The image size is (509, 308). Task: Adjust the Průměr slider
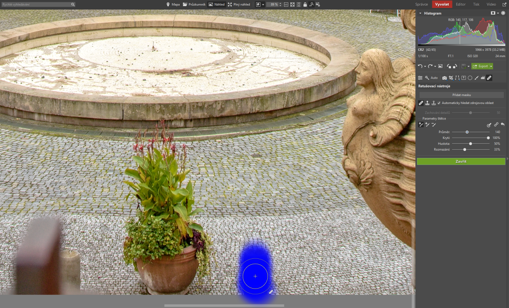tap(471, 132)
